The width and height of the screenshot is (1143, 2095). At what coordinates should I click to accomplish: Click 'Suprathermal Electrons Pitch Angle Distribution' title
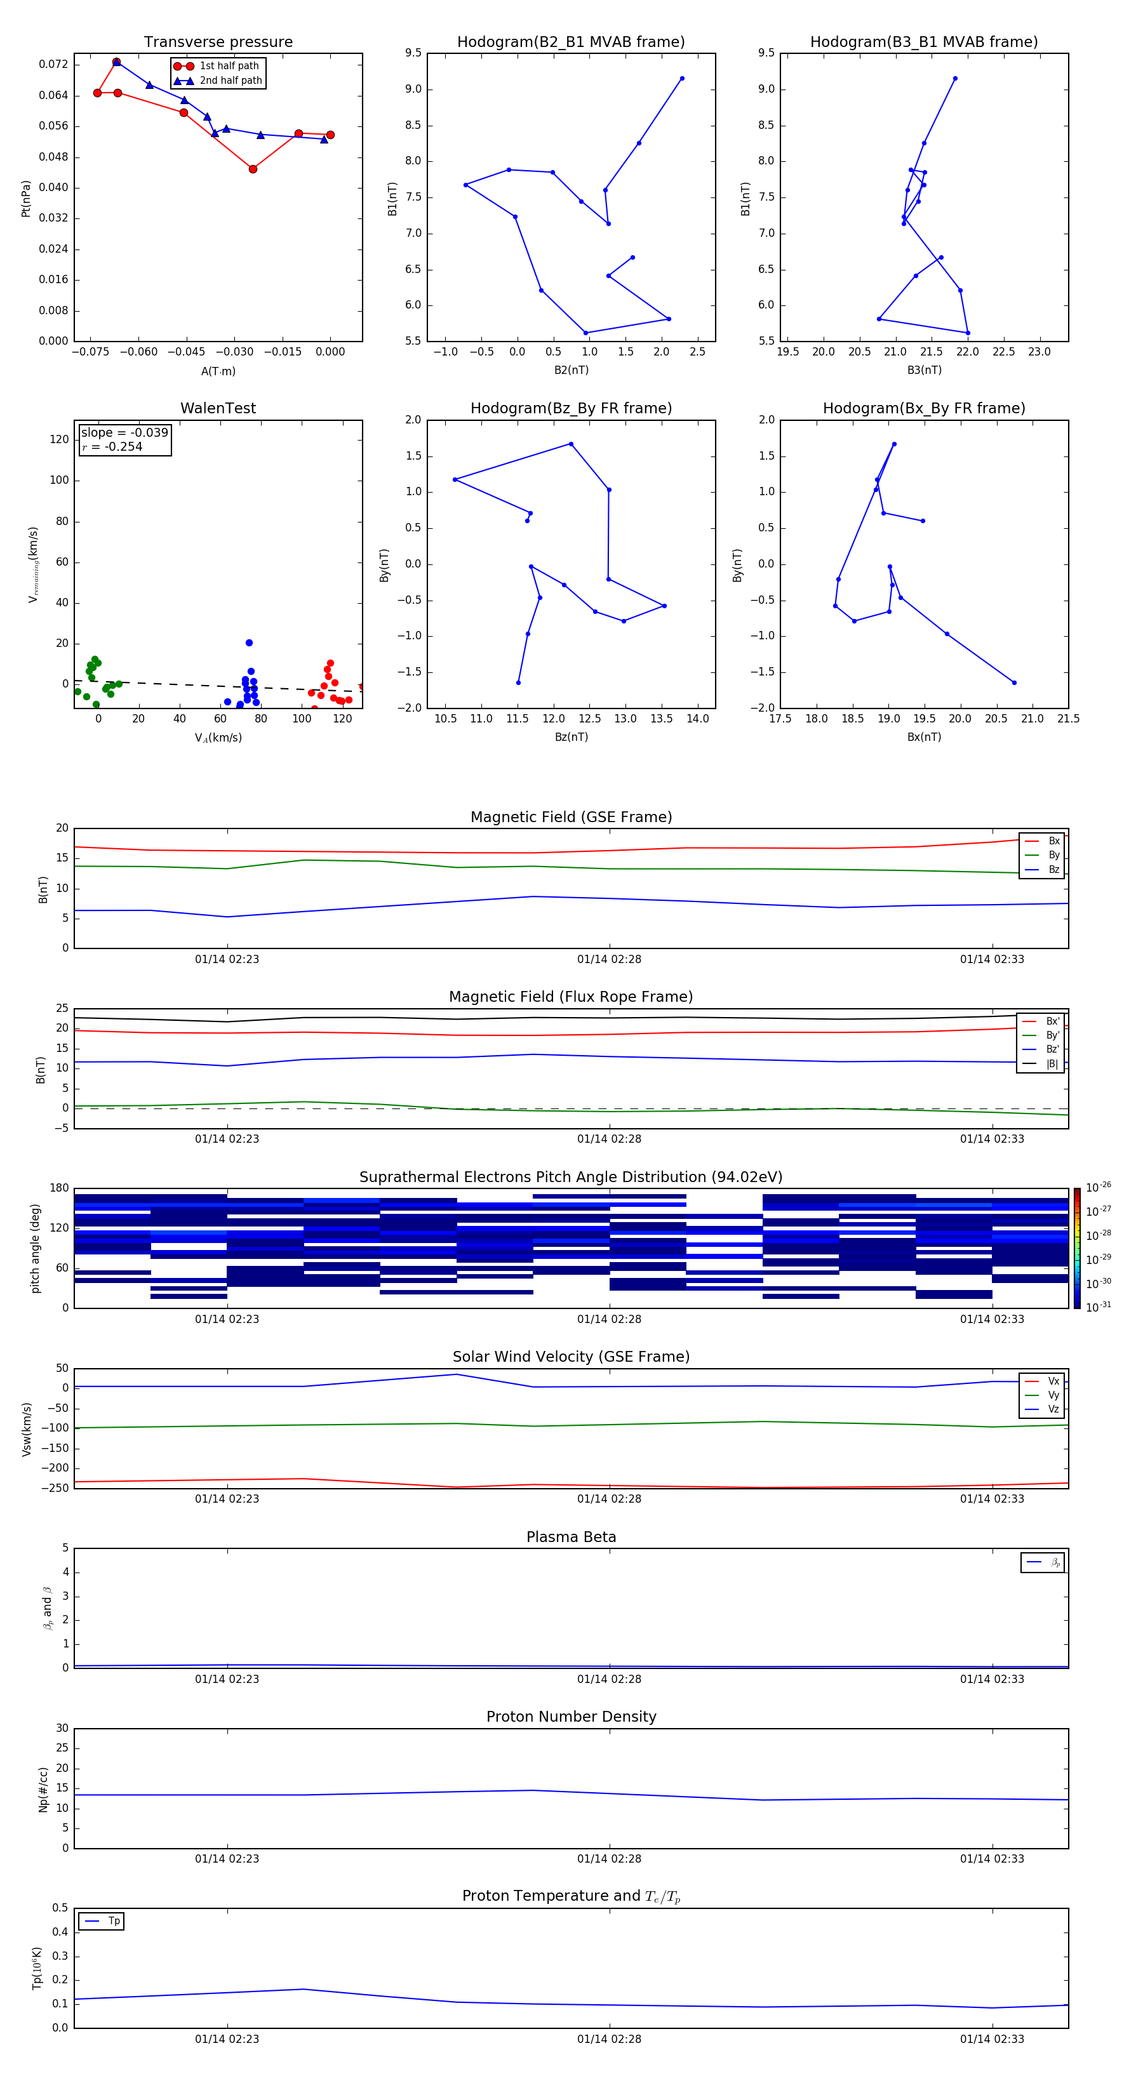tap(571, 1177)
